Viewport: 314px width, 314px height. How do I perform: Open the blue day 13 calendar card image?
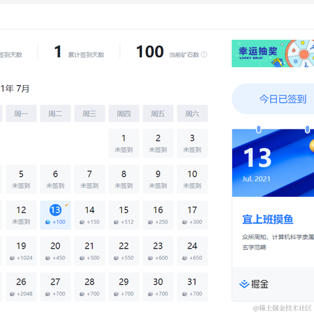[273, 163]
